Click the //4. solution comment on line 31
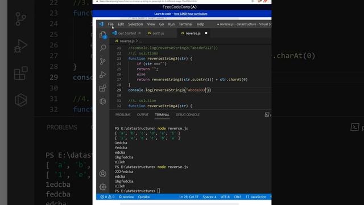The width and height of the screenshot is (364, 205). [x=142, y=101]
